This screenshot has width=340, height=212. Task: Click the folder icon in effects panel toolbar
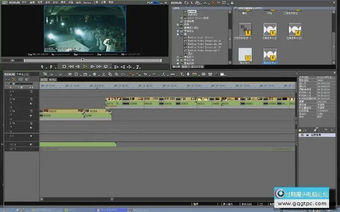[x=186, y=3]
